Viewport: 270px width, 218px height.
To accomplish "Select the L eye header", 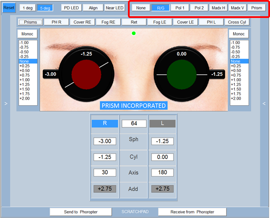I will tap(162, 124).
